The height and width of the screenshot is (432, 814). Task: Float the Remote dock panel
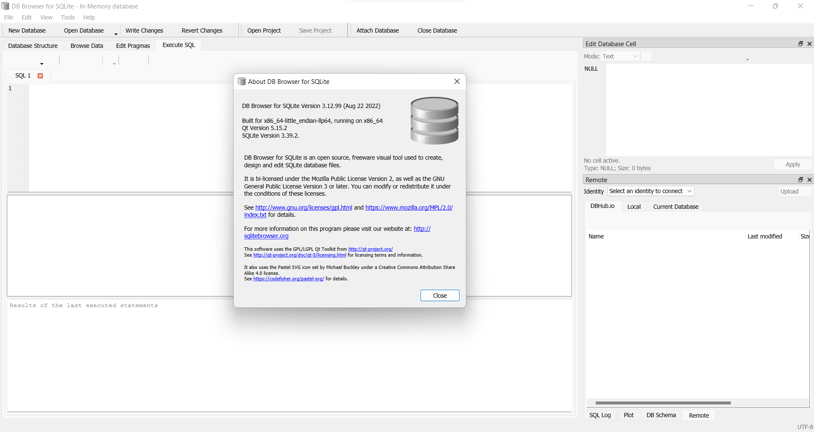point(800,180)
